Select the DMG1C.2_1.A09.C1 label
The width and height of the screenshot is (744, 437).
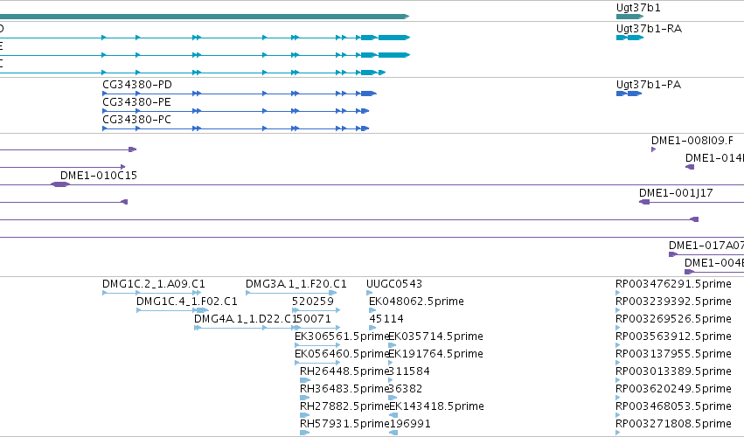[x=154, y=284]
